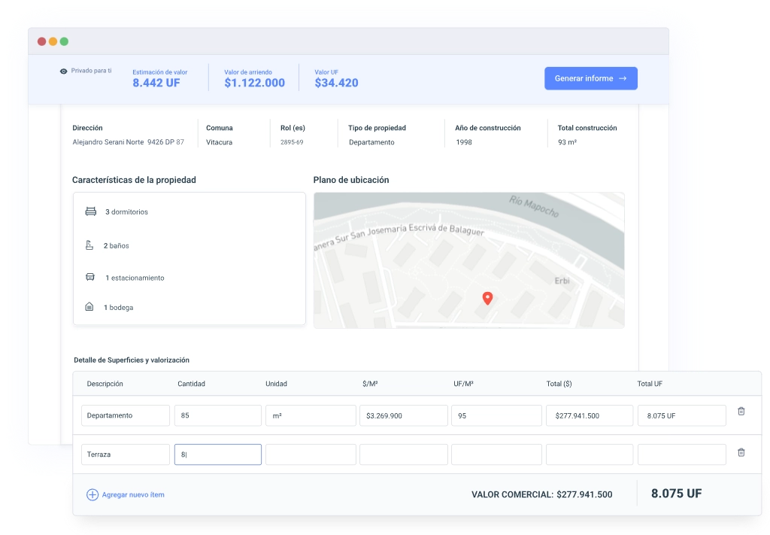The height and width of the screenshot is (535, 770).
Task: Click the Río Mapocho label on the map
Action: [x=534, y=206]
